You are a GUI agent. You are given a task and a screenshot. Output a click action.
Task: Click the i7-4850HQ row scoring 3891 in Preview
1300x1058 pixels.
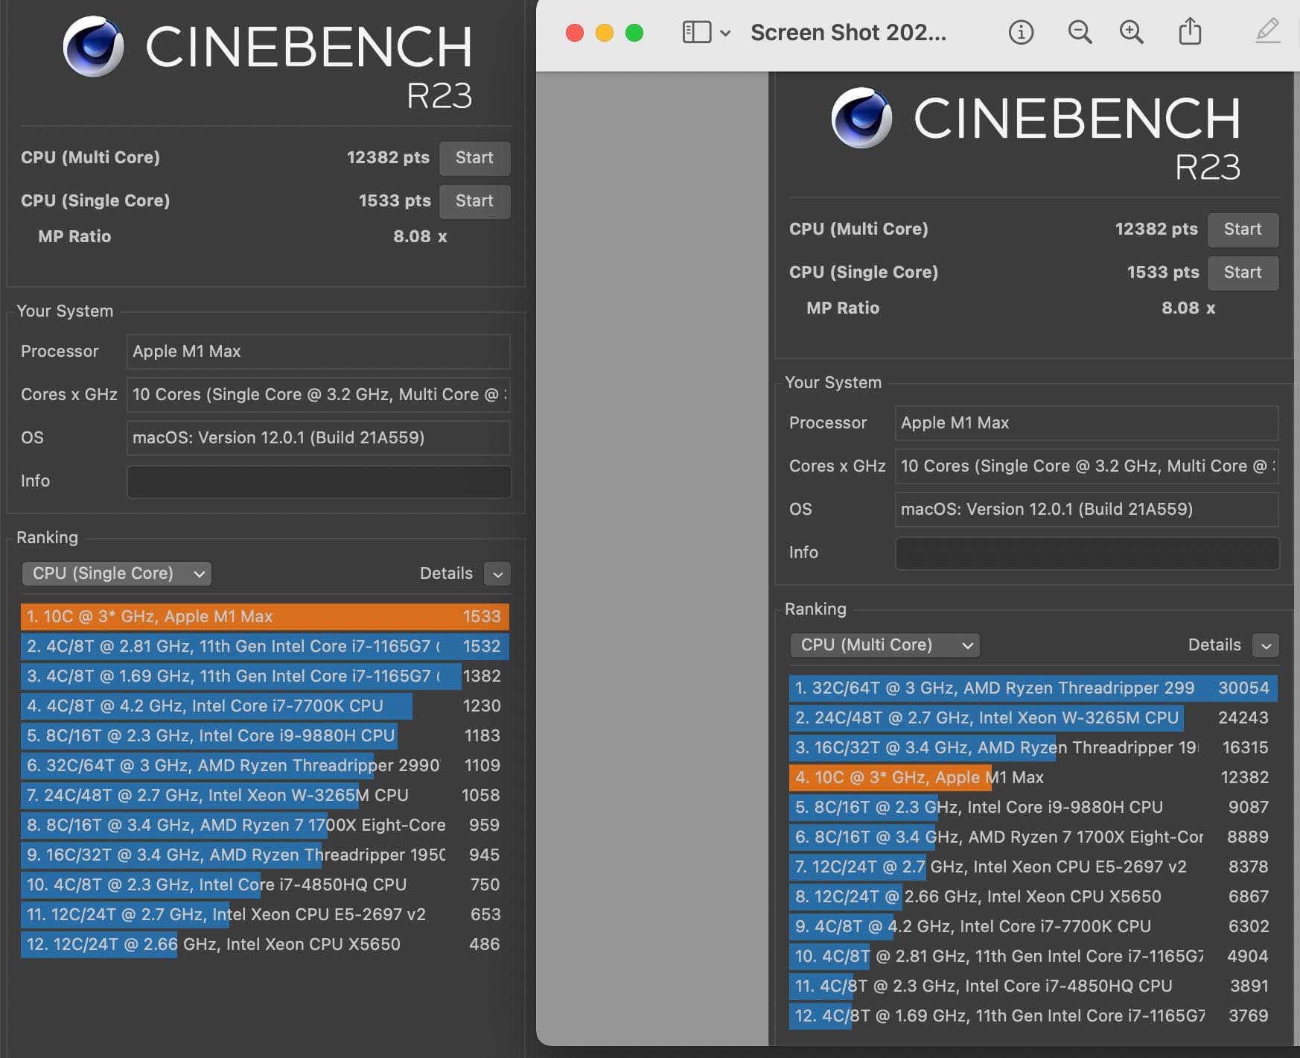[x=1033, y=986]
